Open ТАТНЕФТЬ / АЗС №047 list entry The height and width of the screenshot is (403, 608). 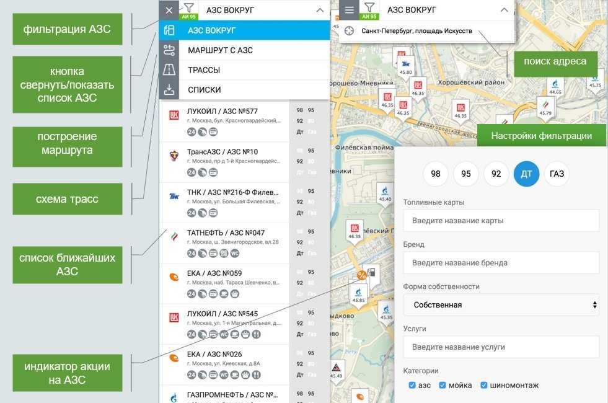coord(225,243)
